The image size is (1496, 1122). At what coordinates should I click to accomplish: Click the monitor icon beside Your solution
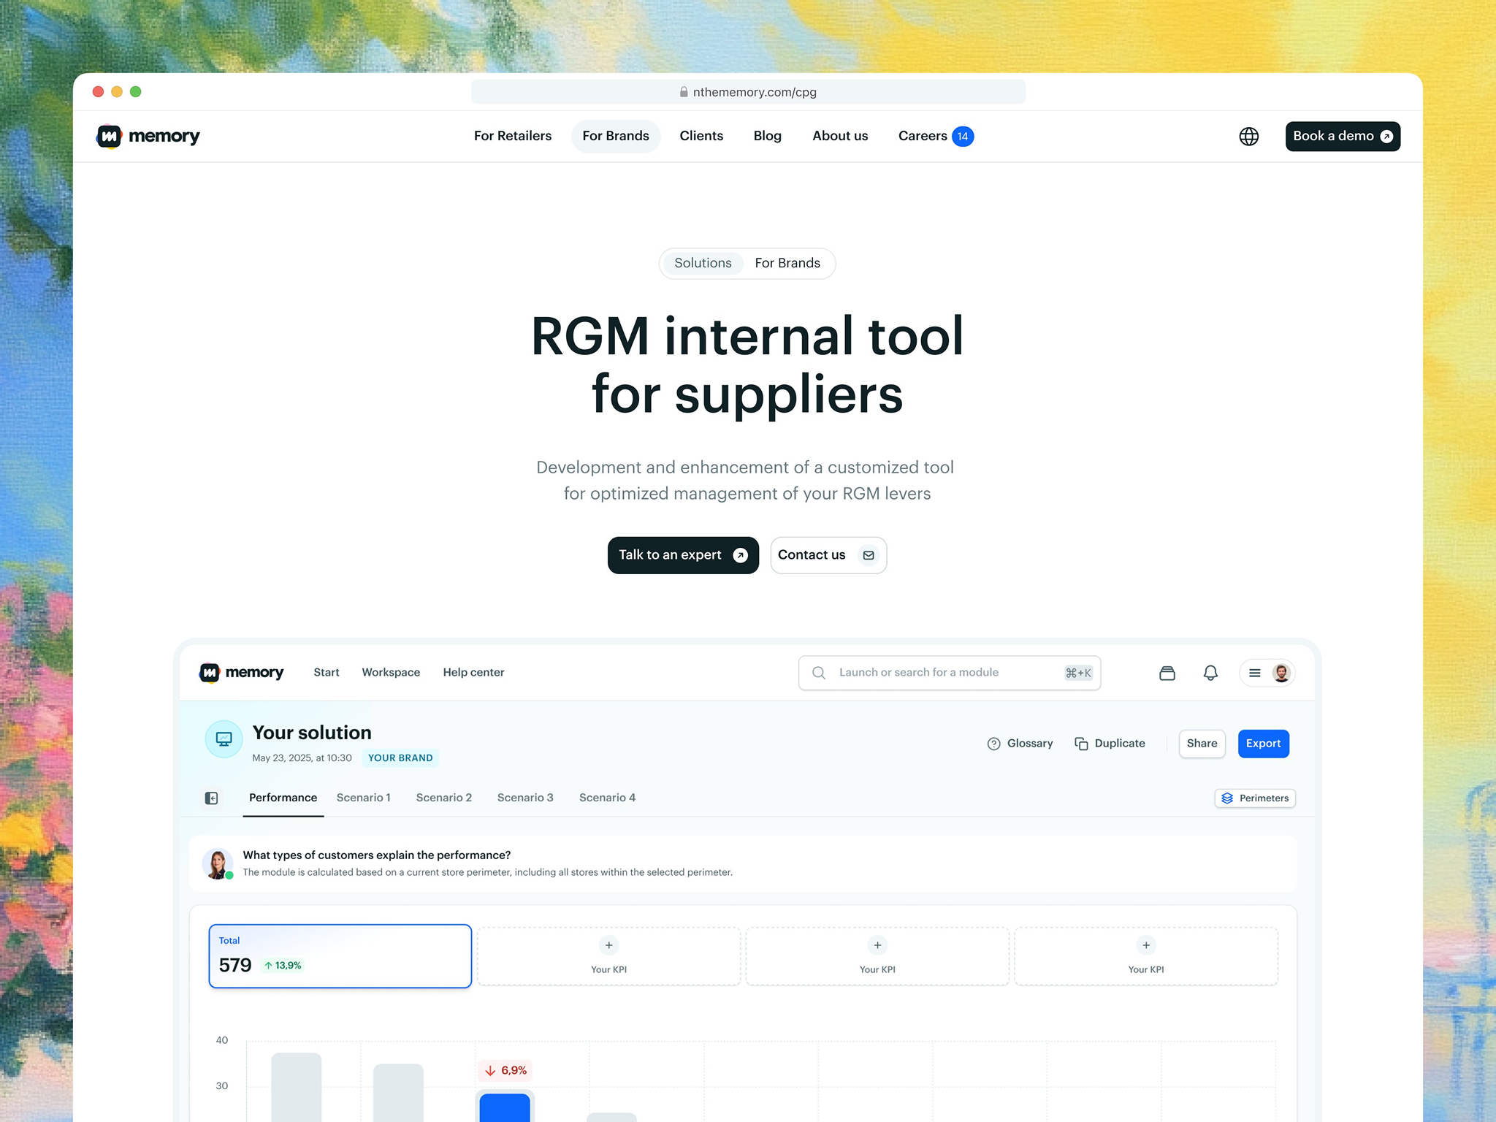224,739
